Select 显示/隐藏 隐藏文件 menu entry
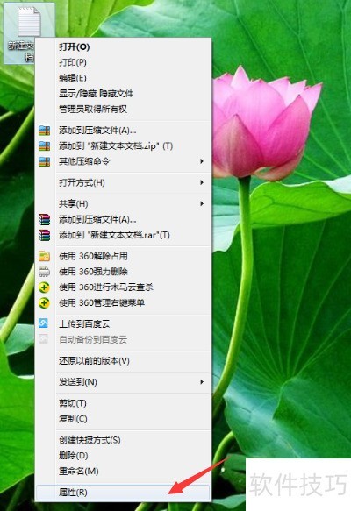This screenshot has width=351, height=511. pyautogui.click(x=123, y=94)
